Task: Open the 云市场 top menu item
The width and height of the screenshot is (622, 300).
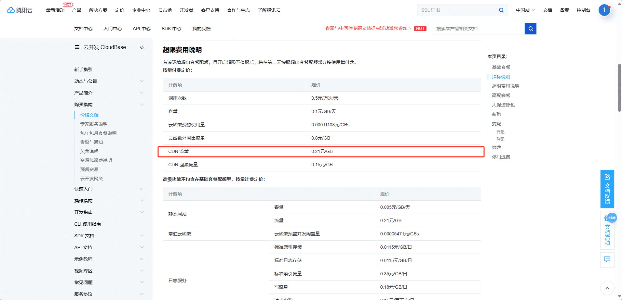Action: pyautogui.click(x=165, y=10)
